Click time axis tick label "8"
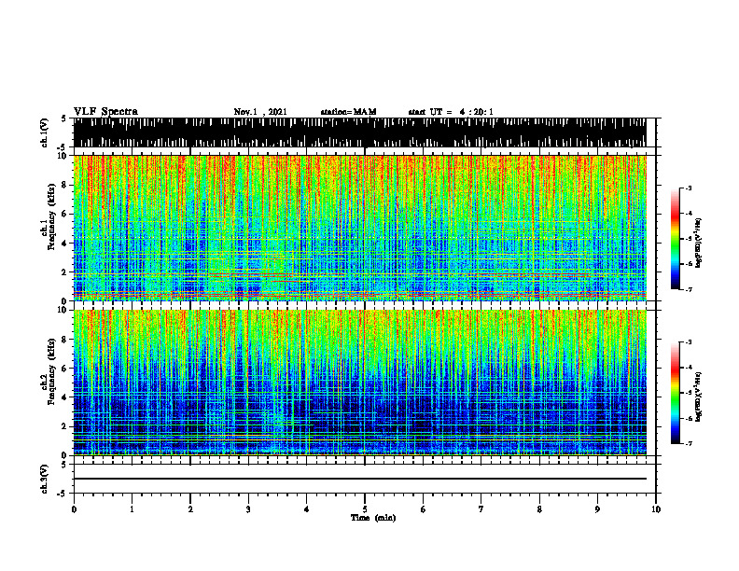 [x=539, y=509]
